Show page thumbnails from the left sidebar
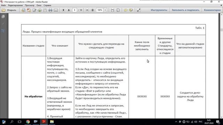The height and width of the screenshot is (125, 223). click(x=3, y=17)
